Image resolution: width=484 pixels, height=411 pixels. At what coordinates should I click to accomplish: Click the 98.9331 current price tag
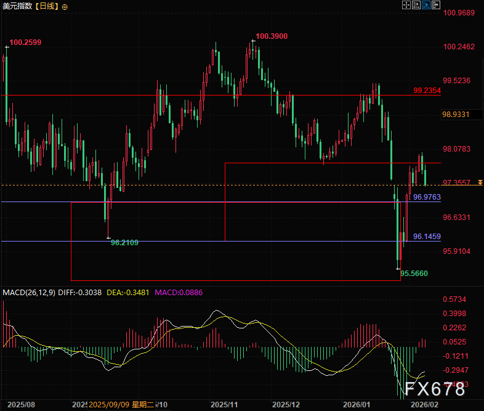(x=456, y=115)
